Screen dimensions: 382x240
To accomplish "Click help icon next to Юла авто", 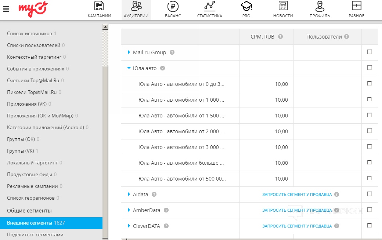I will click(x=162, y=68).
